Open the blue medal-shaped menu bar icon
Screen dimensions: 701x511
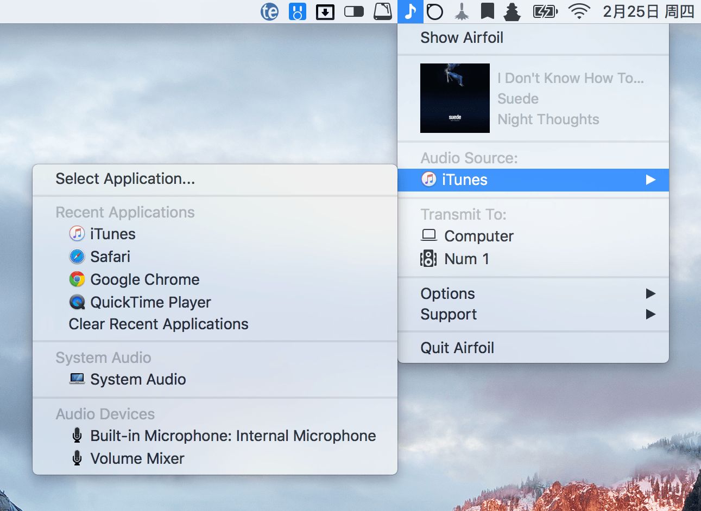pyautogui.click(x=297, y=11)
